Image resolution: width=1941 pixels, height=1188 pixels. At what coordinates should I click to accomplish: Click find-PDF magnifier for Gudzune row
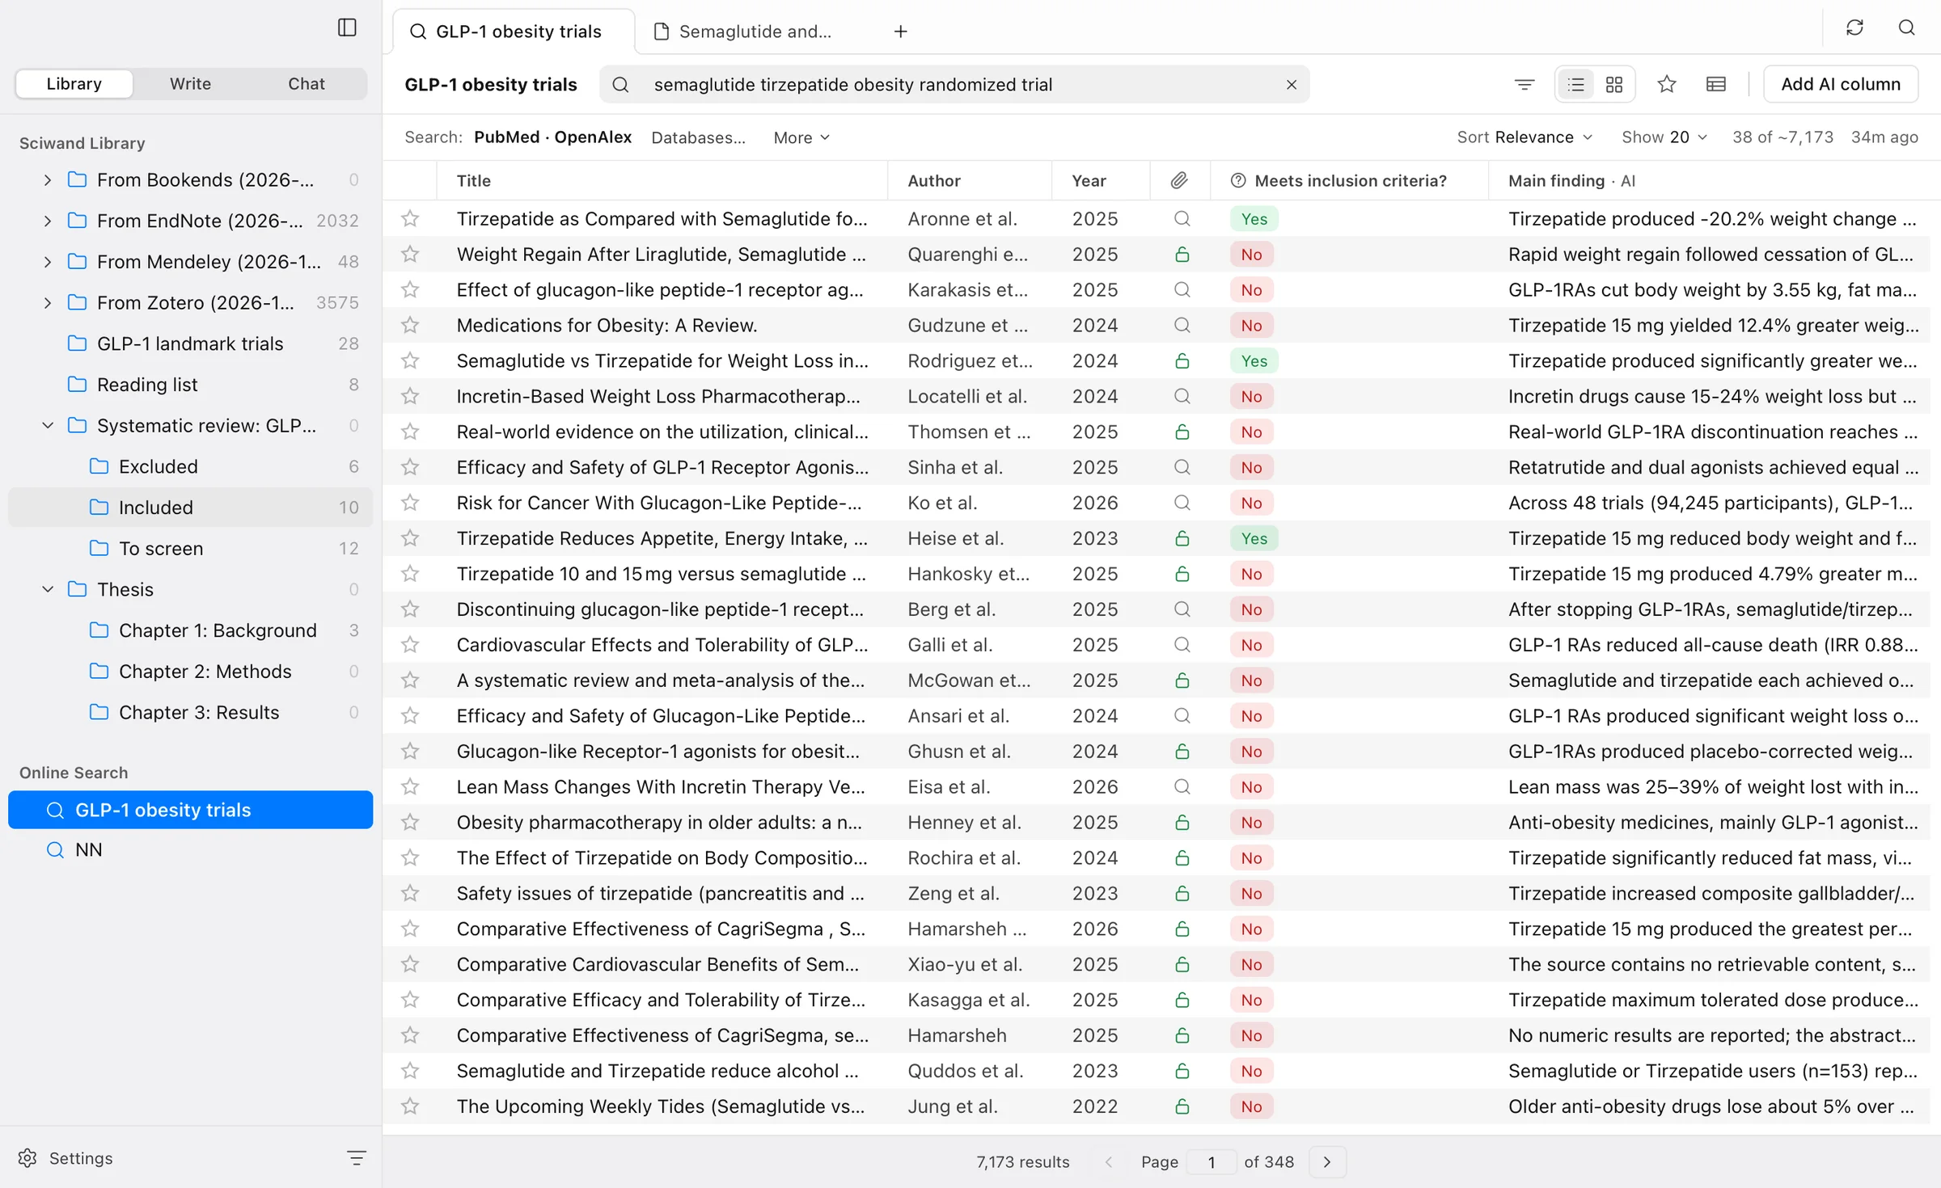click(1182, 326)
